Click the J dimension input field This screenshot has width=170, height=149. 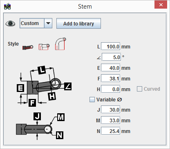111,110
